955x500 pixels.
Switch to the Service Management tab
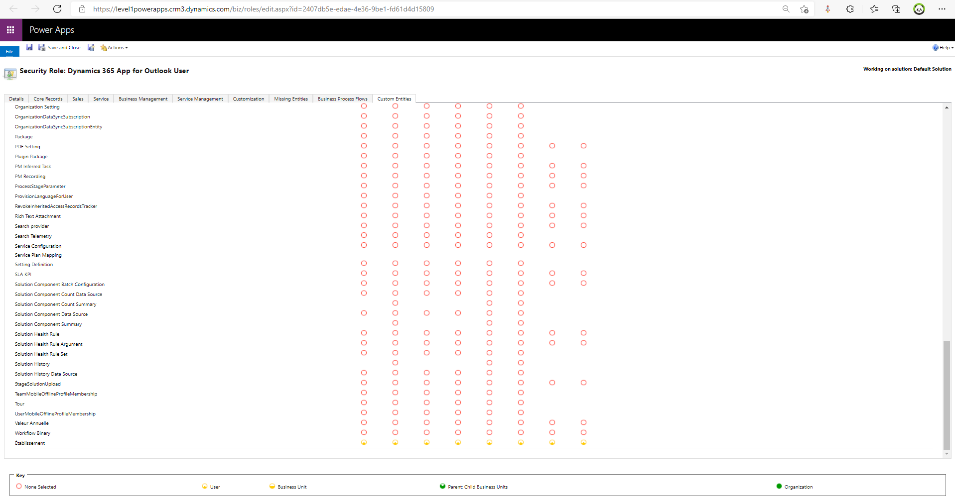200,99
